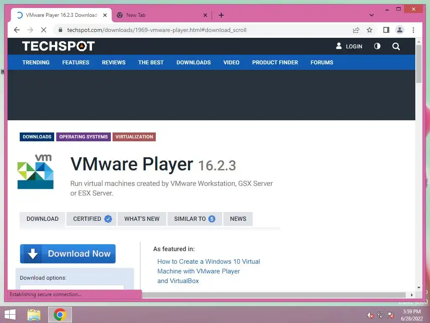Share this page icon
The width and height of the screenshot is (430, 323).
coord(356,30)
